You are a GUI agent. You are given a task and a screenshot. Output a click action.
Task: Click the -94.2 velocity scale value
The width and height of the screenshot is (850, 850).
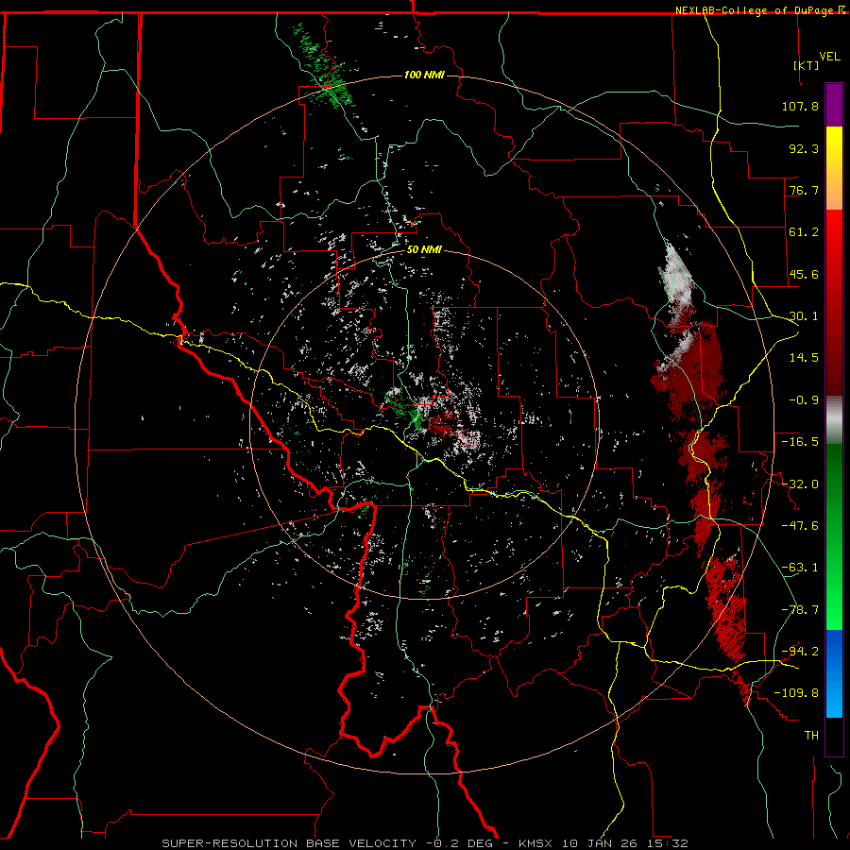coord(800,651)
